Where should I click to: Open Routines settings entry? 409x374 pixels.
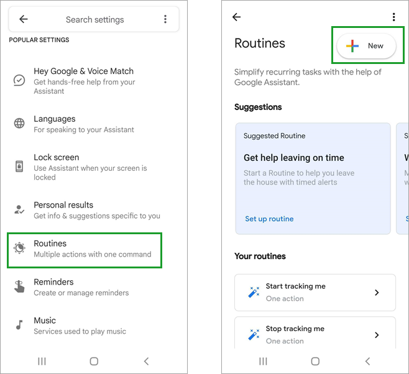click(85, 249)
